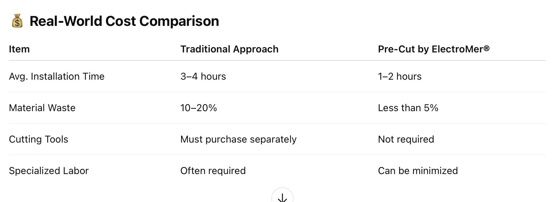Click the registered trademark symbol after ElectroMer
The image size is (553, 202).
[x=487, y=48]
